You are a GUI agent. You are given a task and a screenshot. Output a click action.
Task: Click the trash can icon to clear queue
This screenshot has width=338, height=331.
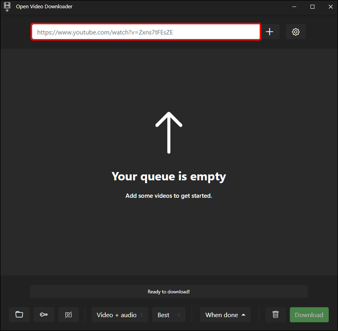pyautogui.click(x=275, y=315)
